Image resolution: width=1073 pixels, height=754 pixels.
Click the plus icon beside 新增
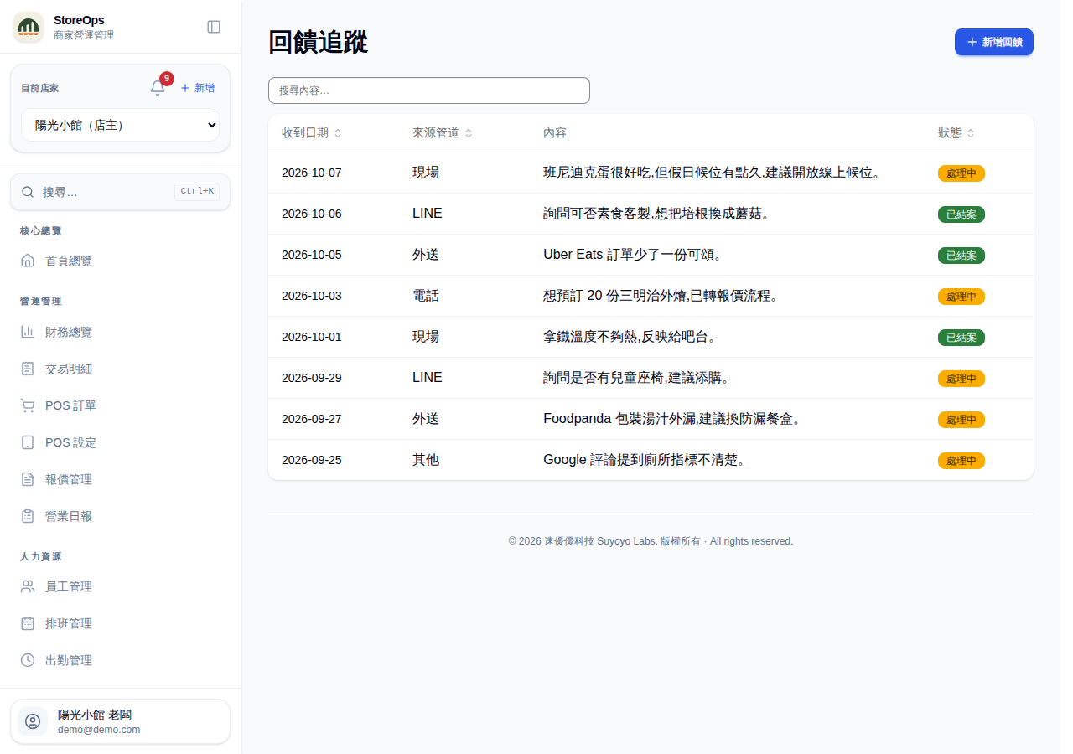[185, 88]
